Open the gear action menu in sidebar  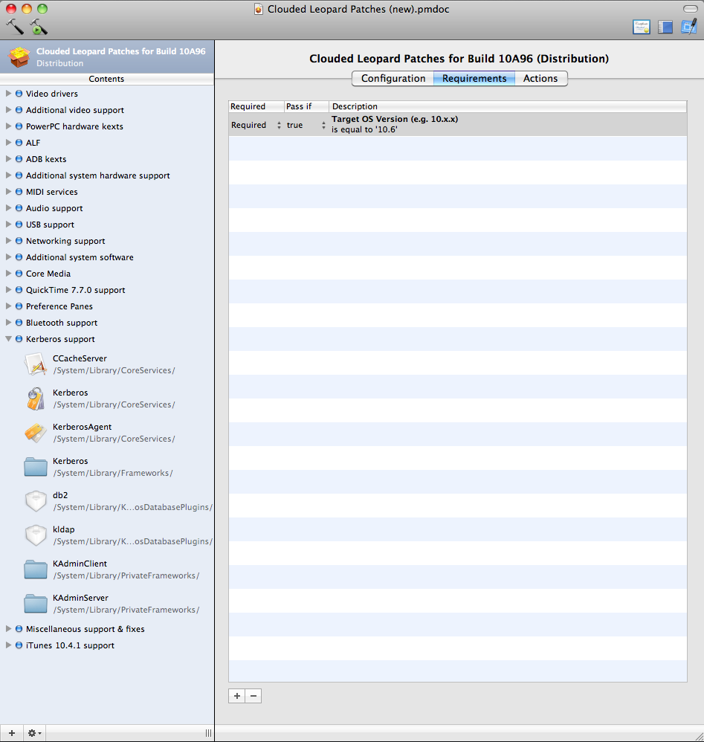click(34, 733)
